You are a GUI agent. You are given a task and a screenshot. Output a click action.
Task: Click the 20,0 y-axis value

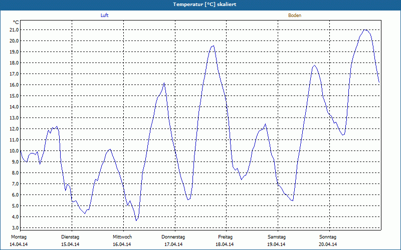[x=15, y=41]
